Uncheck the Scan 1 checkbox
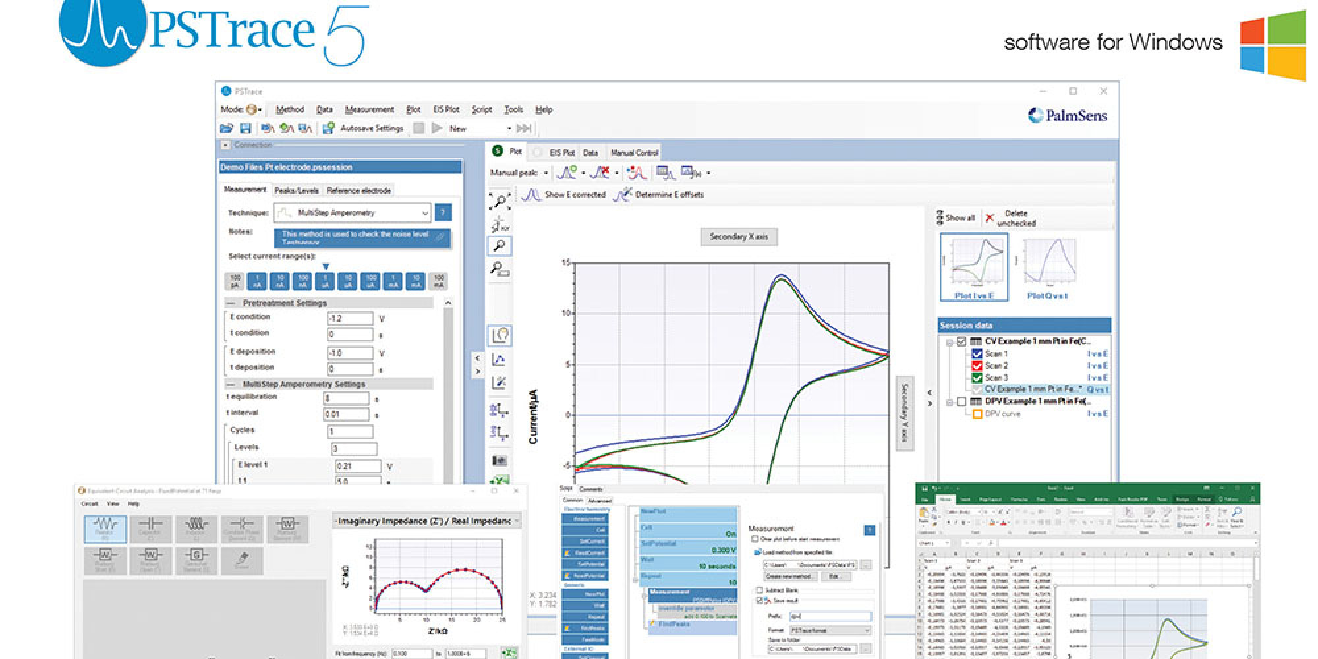 point(977,354)
